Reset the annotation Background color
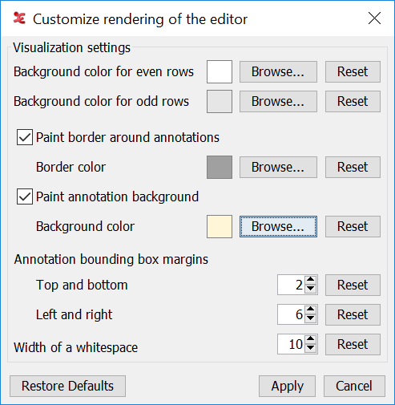The height and width of the screenshot is (405, 395). point(353,227)
